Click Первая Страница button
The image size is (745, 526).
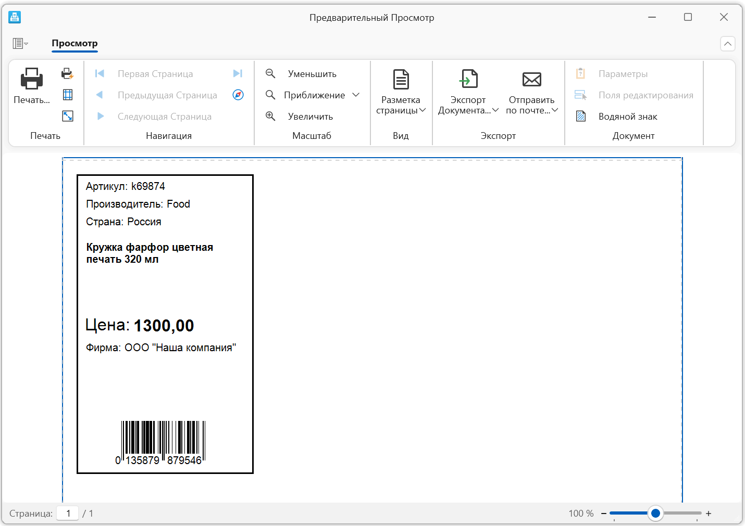pyautogui.click(x=155, y=73)
